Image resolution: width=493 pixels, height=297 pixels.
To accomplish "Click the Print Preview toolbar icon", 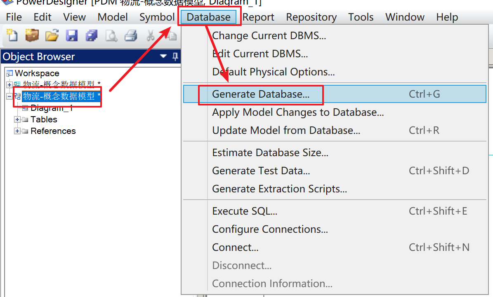I will click(x=111, y=35).
